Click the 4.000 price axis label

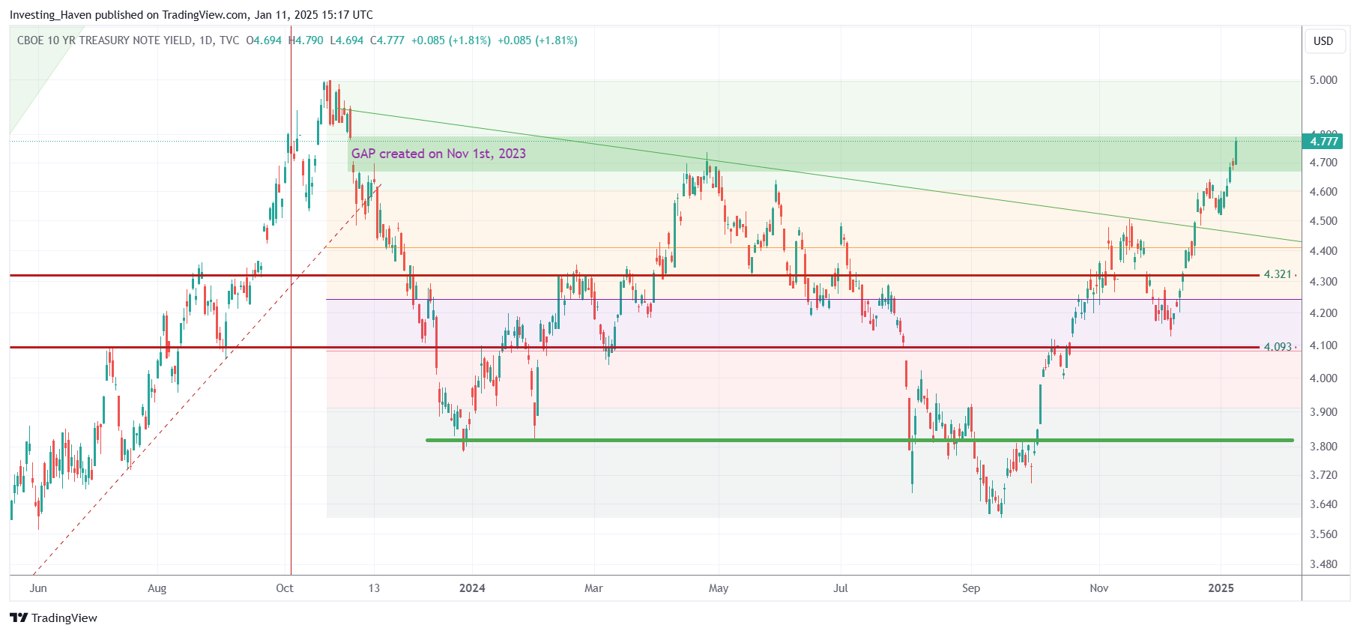[1323, 378]
